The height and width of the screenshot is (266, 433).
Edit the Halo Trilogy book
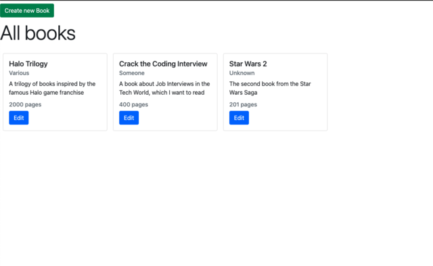(x=19, y=118)
